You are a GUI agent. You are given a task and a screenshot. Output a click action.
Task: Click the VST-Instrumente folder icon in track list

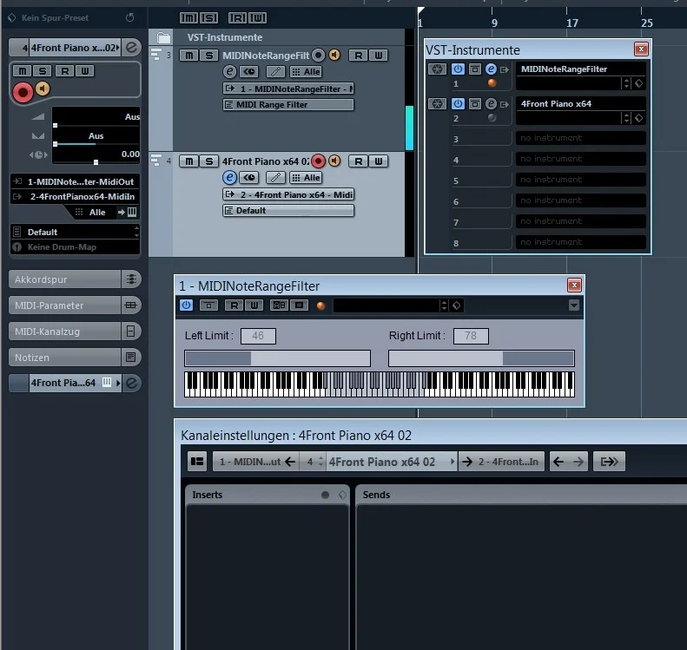click(x=163, y=37)
